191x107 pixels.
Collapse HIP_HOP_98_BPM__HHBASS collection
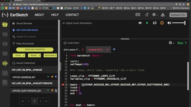tap(27, 70)
